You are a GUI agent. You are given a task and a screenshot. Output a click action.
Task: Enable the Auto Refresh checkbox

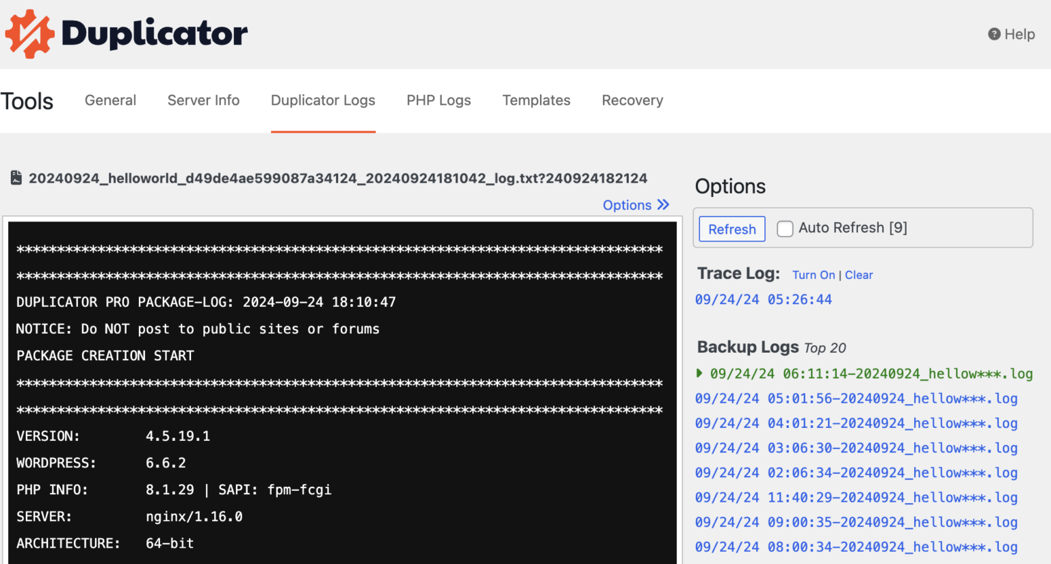(x=785, y=228)
